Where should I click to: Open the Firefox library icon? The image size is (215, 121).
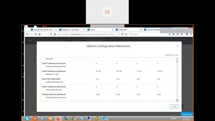[174, 34]
